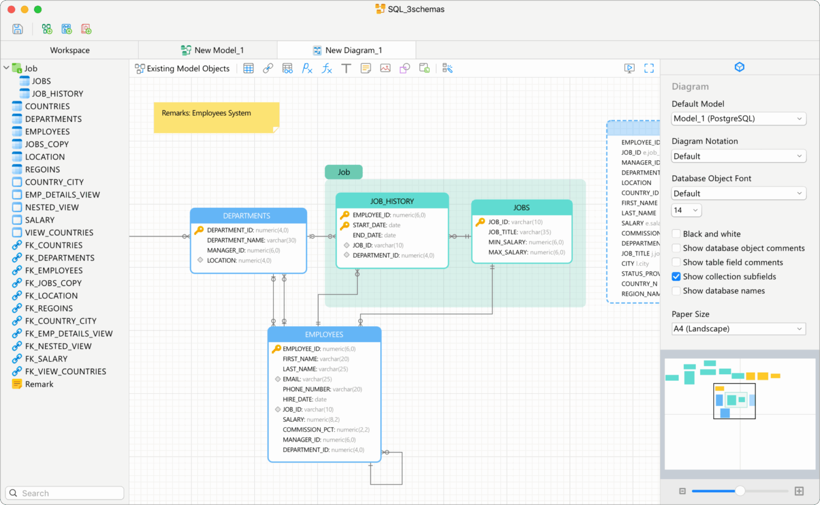The width and height of the screenshot is (820, 505).
Task: Create a new diagram with the blue toolbar icon
Action: [66, 29]
